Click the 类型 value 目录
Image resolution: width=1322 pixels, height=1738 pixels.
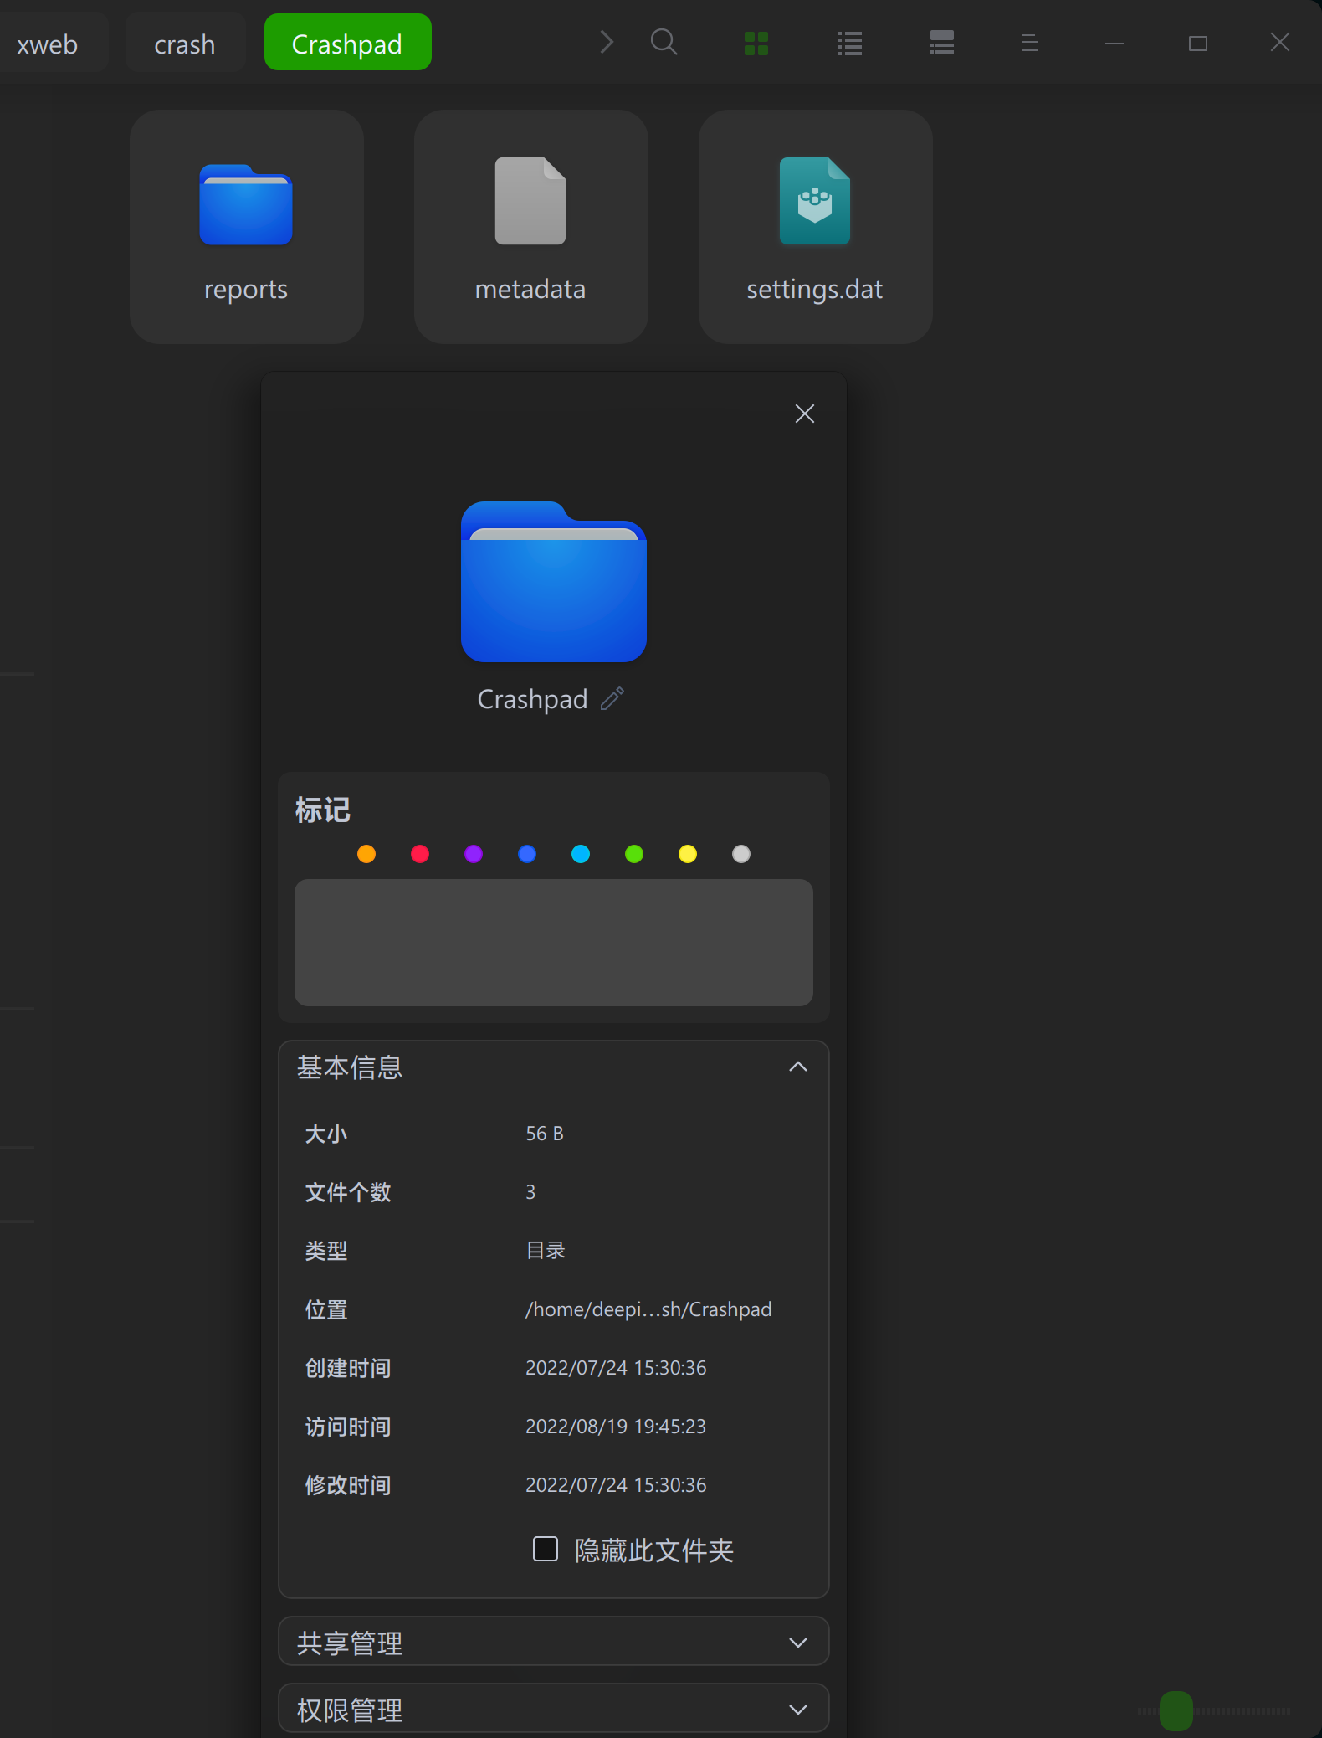click(546, 1251)
